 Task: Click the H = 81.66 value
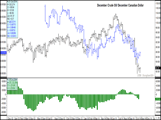click(11, 10)
